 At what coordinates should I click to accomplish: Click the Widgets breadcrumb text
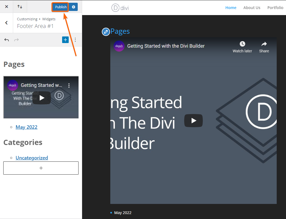(49, 19)
